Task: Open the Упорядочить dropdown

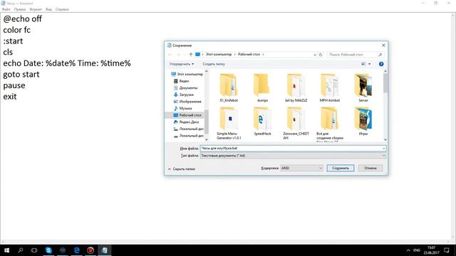Action: click(182, 64)
